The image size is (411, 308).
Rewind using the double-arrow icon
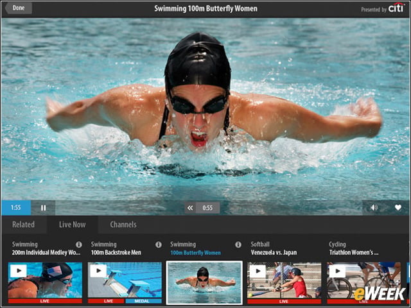coord(190,208)
